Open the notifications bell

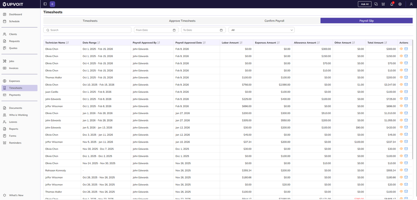tap(392, 4)
